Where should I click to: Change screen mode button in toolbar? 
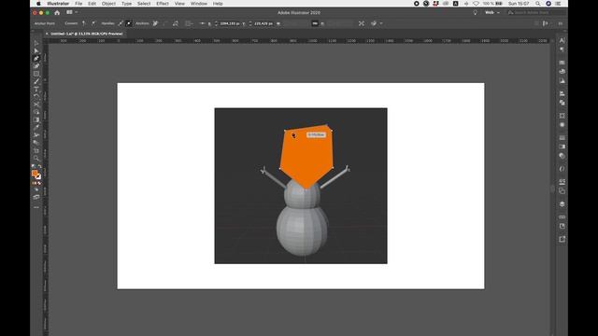[x=36, y=197]
